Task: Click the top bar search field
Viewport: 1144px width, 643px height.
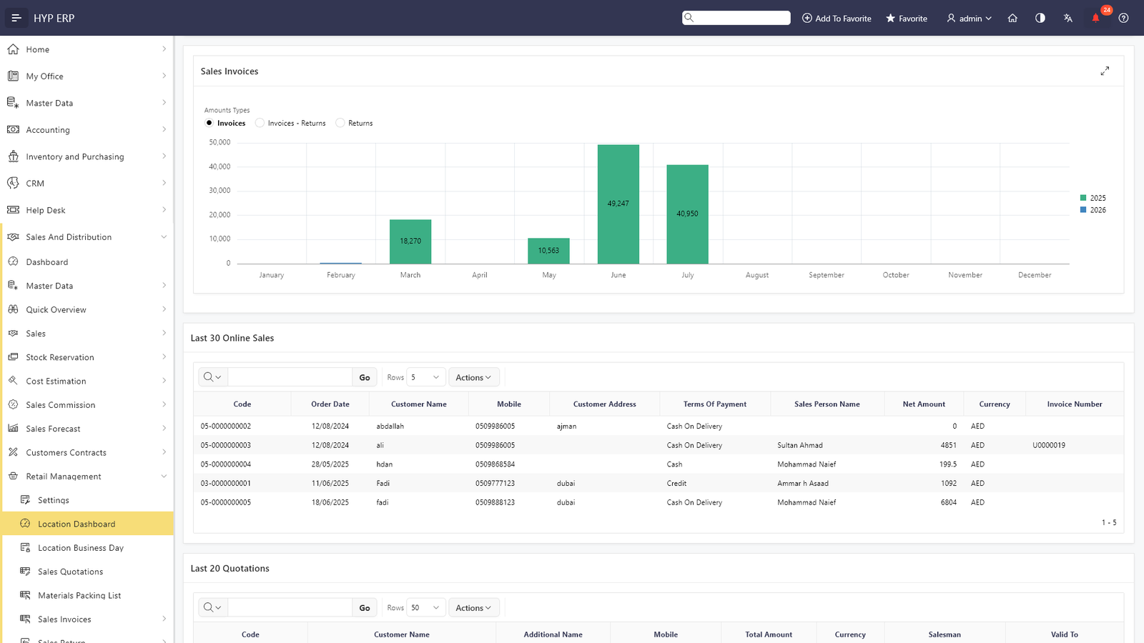Action: coord(736,18)
